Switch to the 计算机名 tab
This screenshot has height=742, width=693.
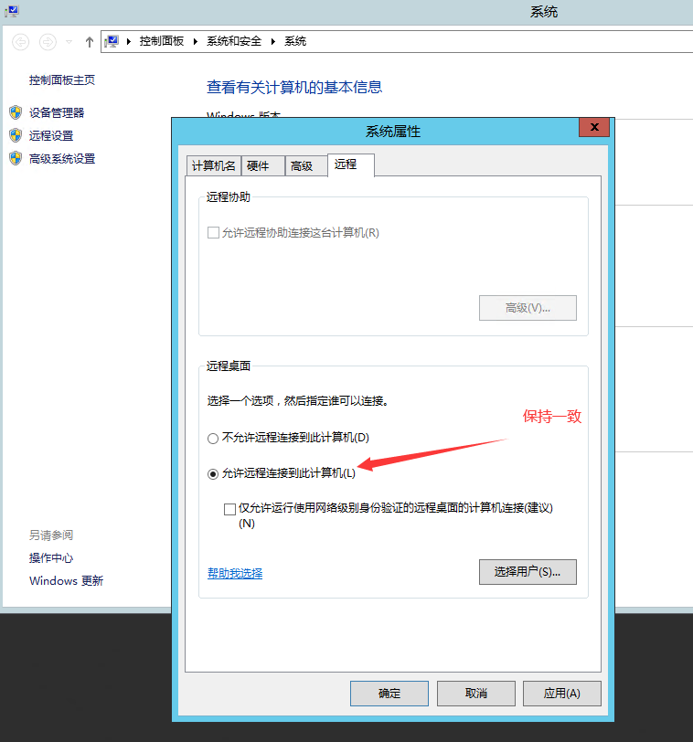(213, 165)
